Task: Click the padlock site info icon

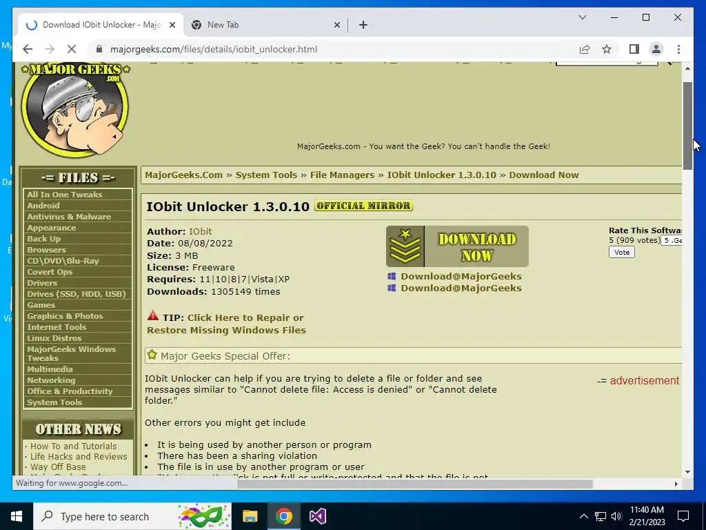Action: tap(99, 49)
